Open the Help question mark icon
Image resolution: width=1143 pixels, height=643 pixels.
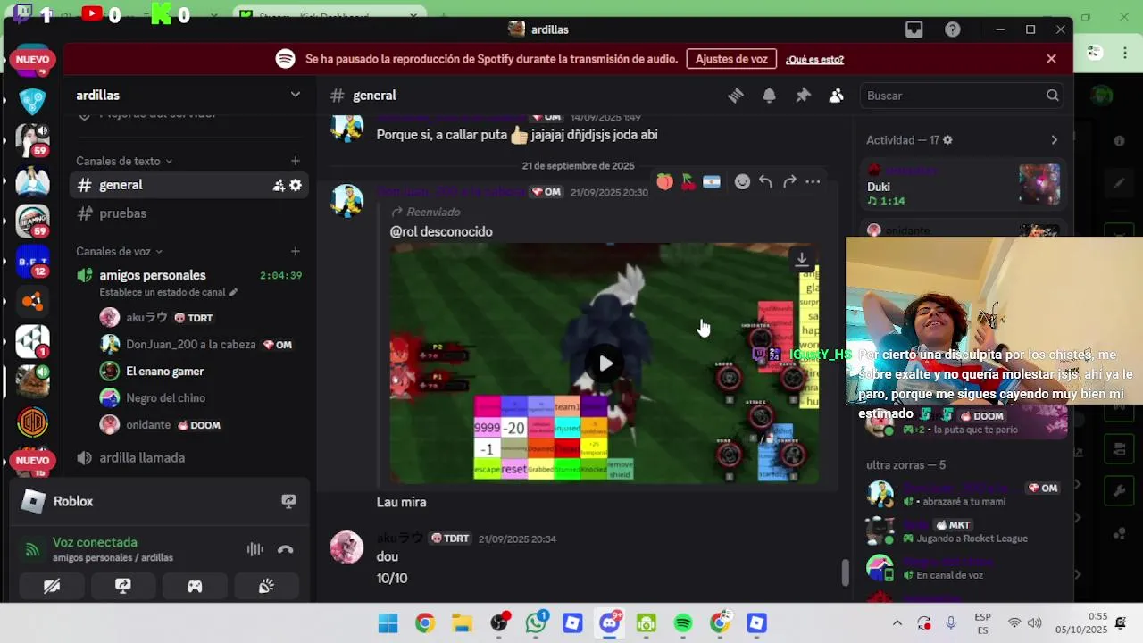point(953,29)
